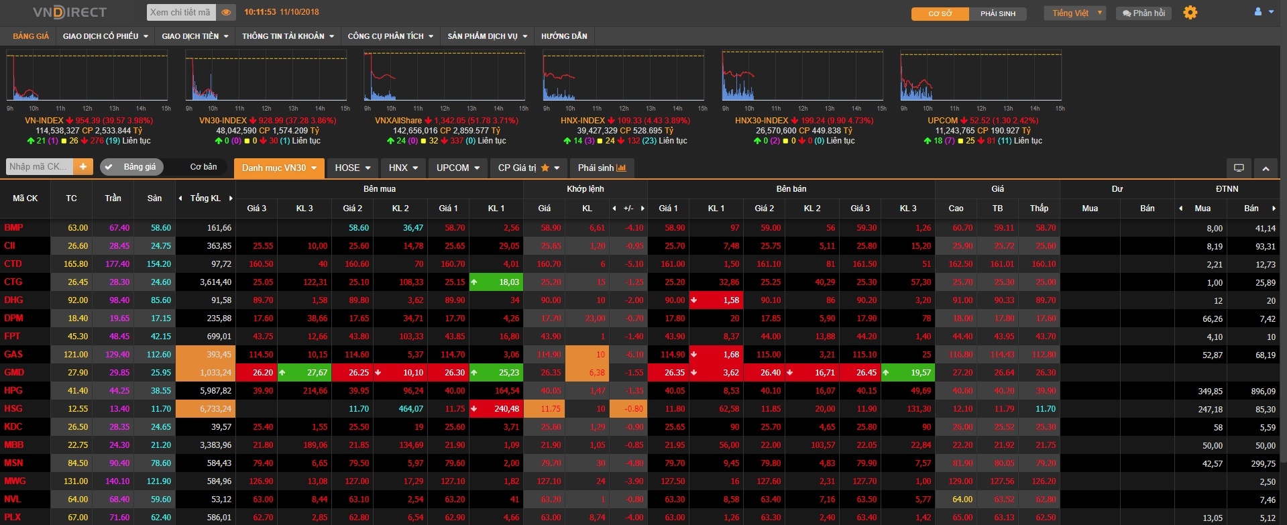The height and width of the screenshot is (525, 1287).
Task: Switch price board view to Cơ bản
Action: (203, 167)
